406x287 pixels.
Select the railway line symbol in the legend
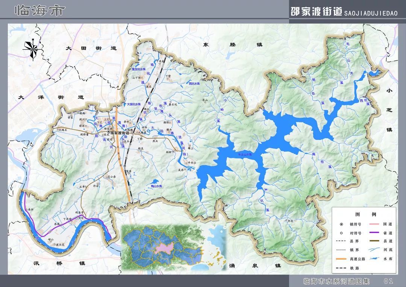click(x=341, y=268)
